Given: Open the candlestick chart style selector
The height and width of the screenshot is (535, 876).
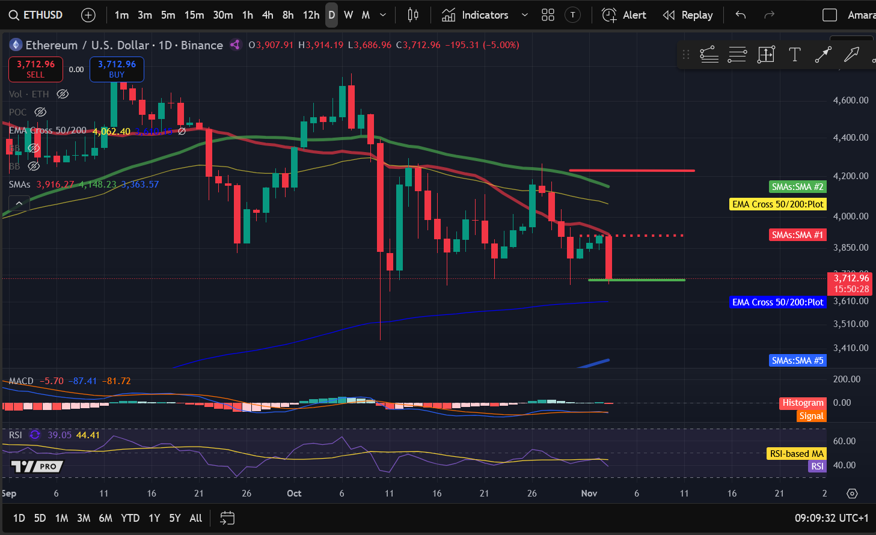Looking at the screenshot, I should (x=413, y=15).
